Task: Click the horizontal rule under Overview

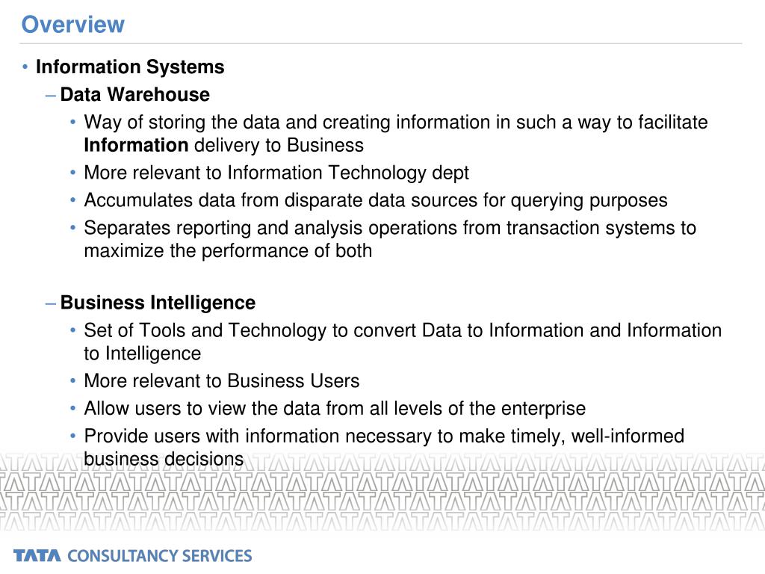Action: pos(381,43)
